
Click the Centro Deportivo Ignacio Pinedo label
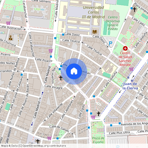pyautogui.click(x=113, y=23)
